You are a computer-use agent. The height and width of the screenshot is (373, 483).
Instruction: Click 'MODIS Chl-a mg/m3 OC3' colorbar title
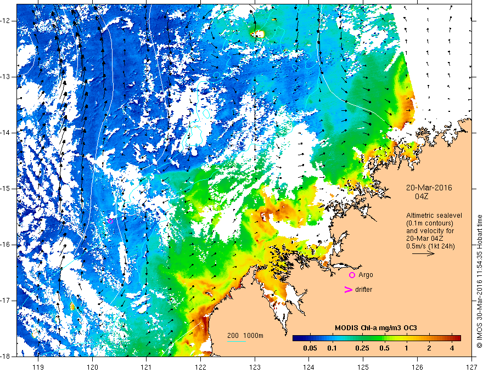(x=376, y=328)
